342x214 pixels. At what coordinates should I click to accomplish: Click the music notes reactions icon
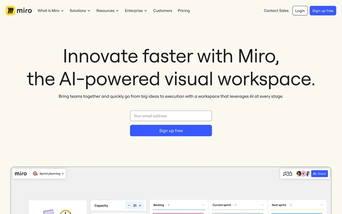(x=288, y=174)
